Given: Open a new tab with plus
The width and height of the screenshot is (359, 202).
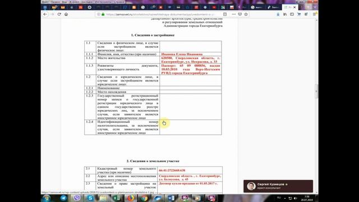Looking at the screenshot, I should [x=308, y=7].
